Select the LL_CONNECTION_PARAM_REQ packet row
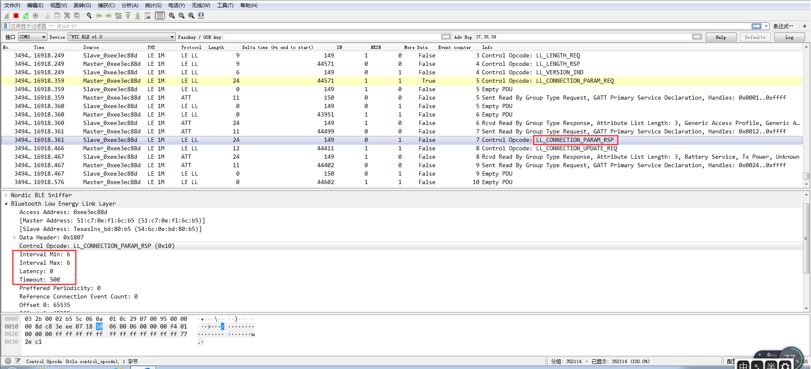Screen dimensions: 811x369 coord(402,81)
